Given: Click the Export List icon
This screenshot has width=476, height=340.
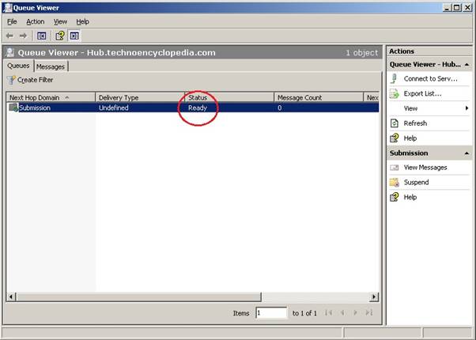Looking at the screenshot, I should tap(395, 93).
